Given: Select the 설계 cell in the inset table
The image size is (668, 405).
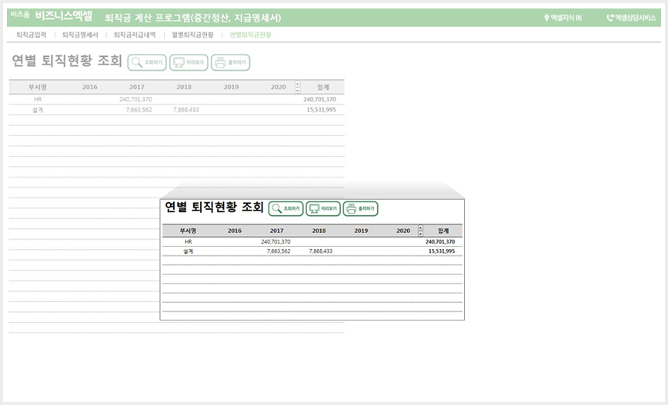Looking at the screenshot, I should pos(189,251).
